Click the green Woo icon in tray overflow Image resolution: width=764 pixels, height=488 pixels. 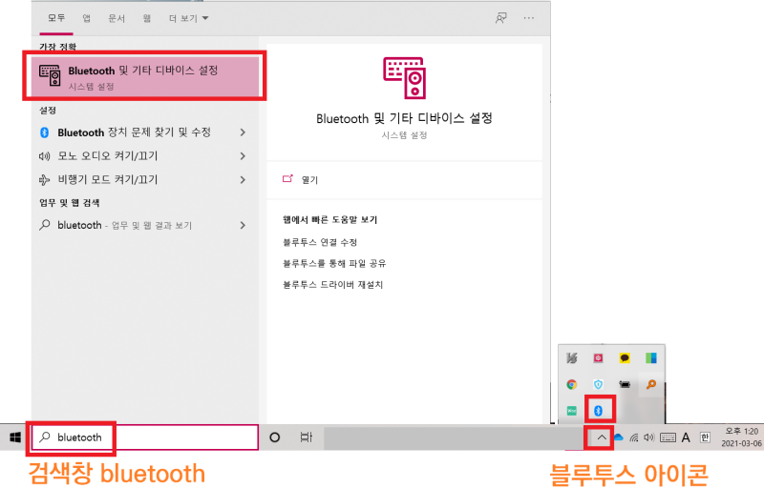(x=571, y=411)
